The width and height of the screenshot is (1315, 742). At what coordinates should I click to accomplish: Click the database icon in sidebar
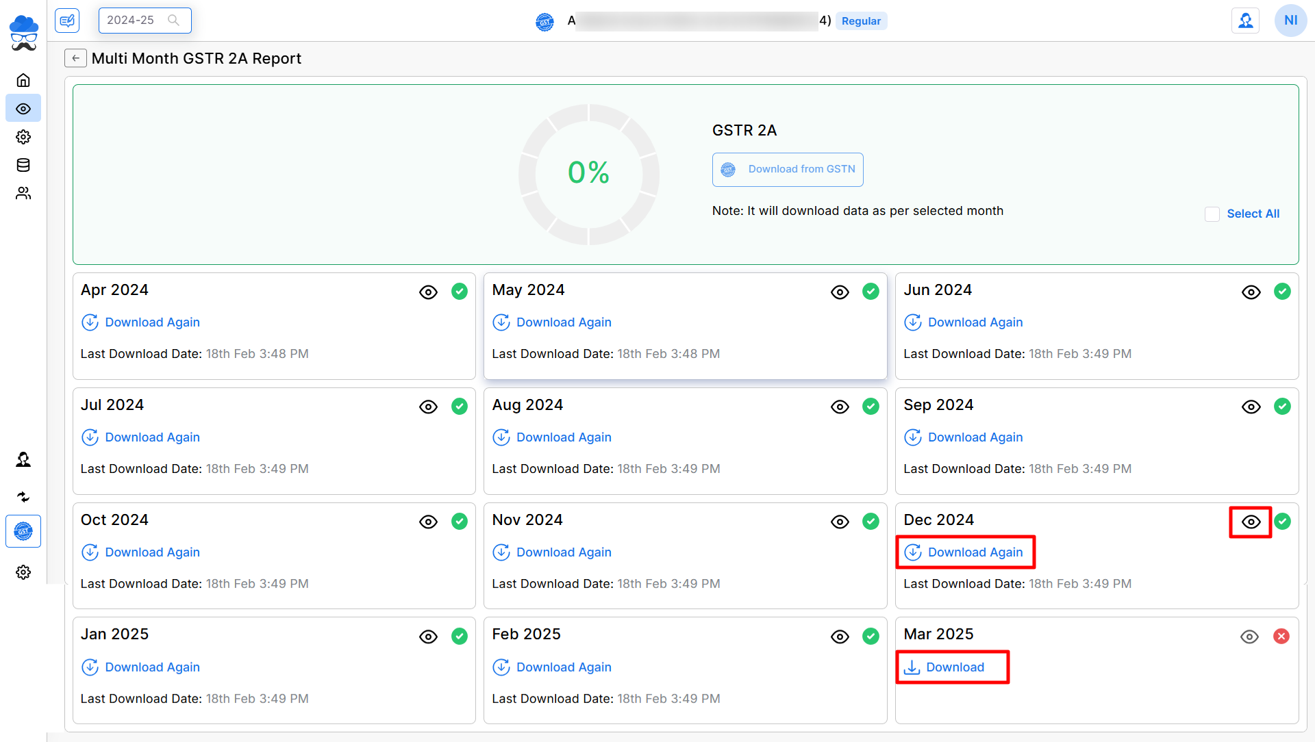click(23, 165)
